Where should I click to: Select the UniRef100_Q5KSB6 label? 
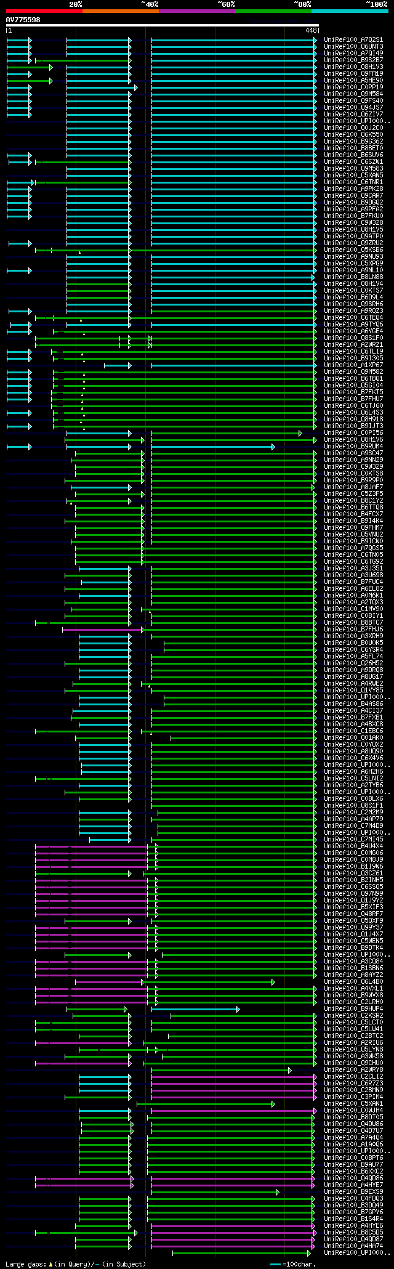(353, 249)
